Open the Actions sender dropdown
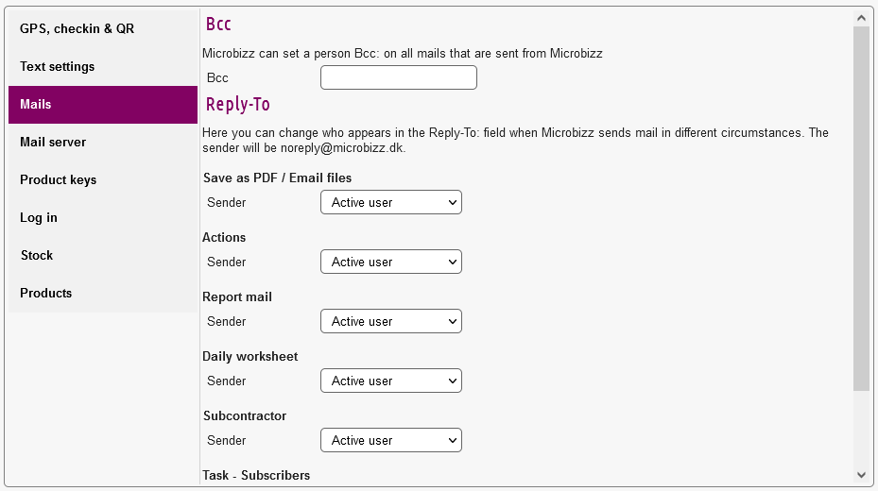The width and height of the screenshot is (878, 491). pyautogui.click(x=390, y=262)
